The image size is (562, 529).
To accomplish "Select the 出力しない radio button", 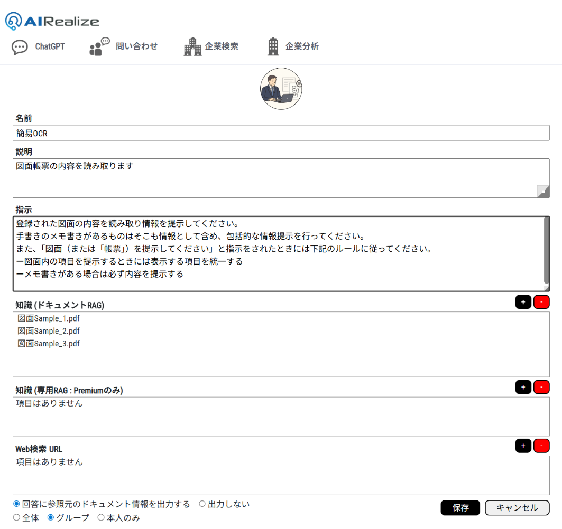I will (x=202, y=504).
